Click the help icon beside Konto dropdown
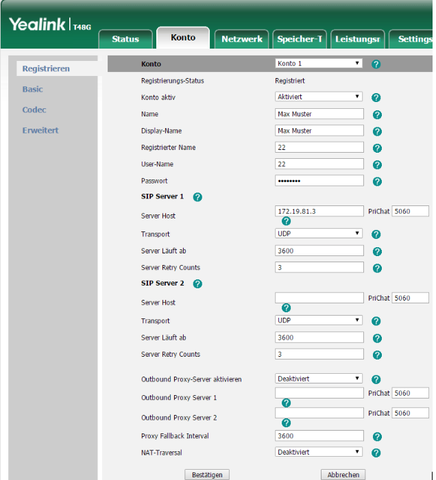 [376, 64]
